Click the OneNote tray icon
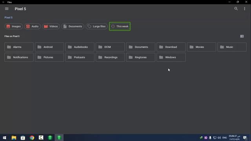Viewport: 251px width, 141px height. point(206,137)
